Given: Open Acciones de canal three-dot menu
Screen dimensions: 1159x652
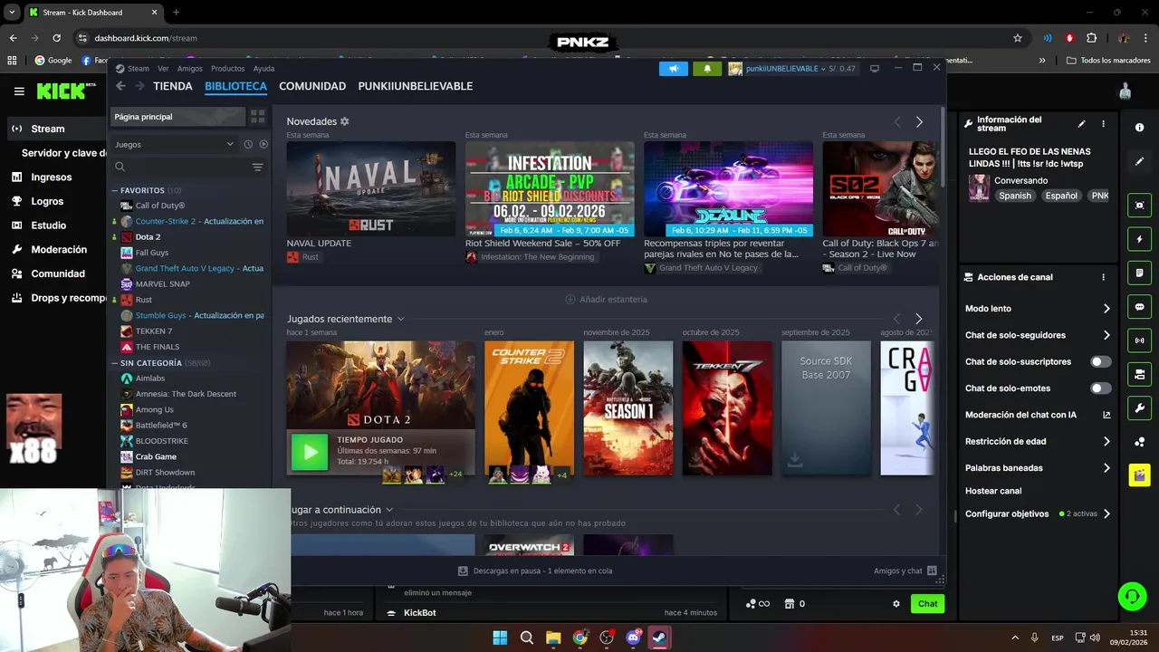Looking at the screenshot, I should (1103, 277).
